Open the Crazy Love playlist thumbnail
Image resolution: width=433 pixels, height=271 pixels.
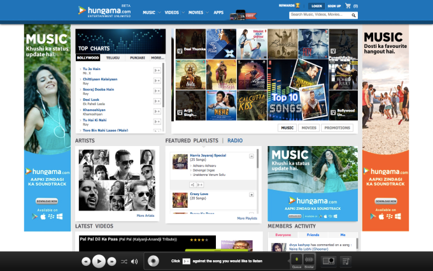(180, 200)
